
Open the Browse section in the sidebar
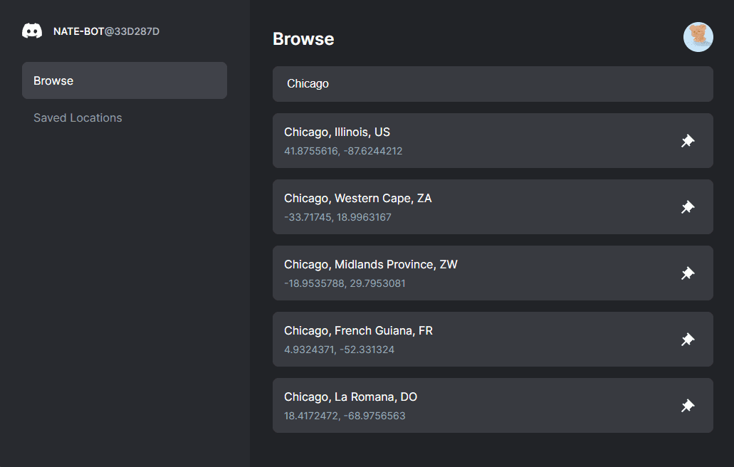click(x=53, y=80)
